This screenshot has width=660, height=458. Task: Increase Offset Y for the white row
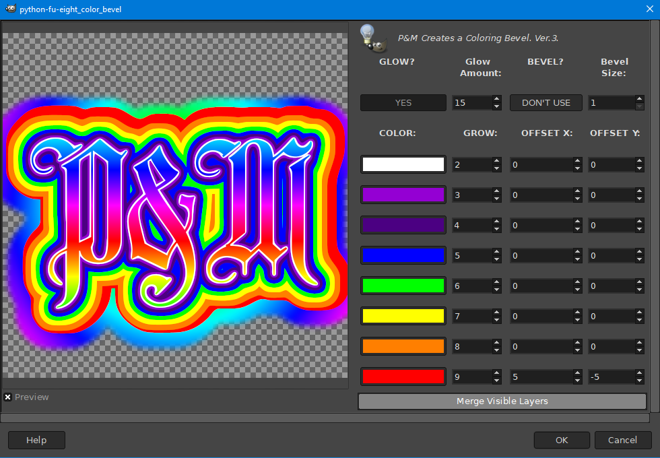pyautogui.click(x=640, y=161)
